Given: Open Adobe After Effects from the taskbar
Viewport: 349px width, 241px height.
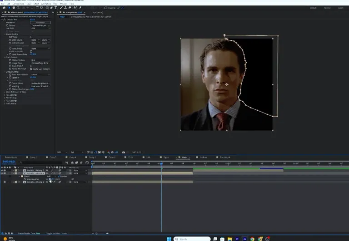Looking at the screenshot, I should point(244,239).
